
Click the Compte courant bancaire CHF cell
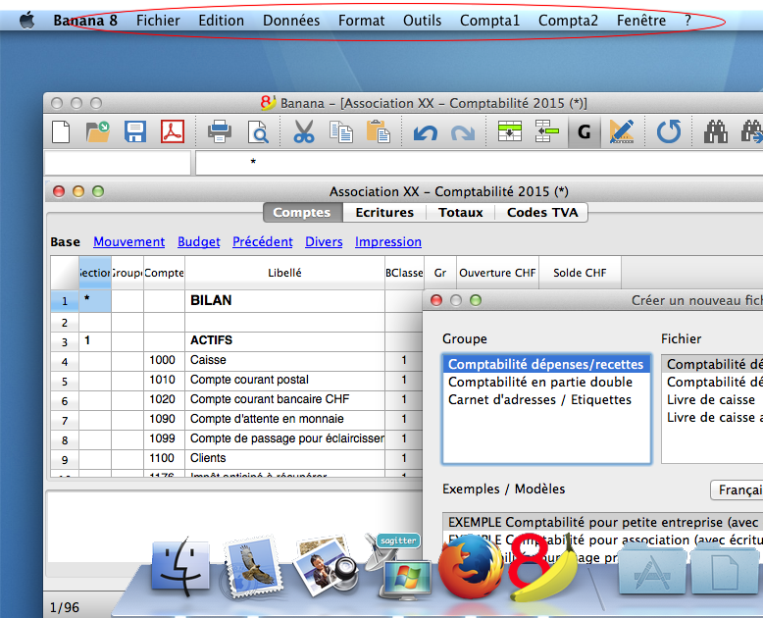284,399
